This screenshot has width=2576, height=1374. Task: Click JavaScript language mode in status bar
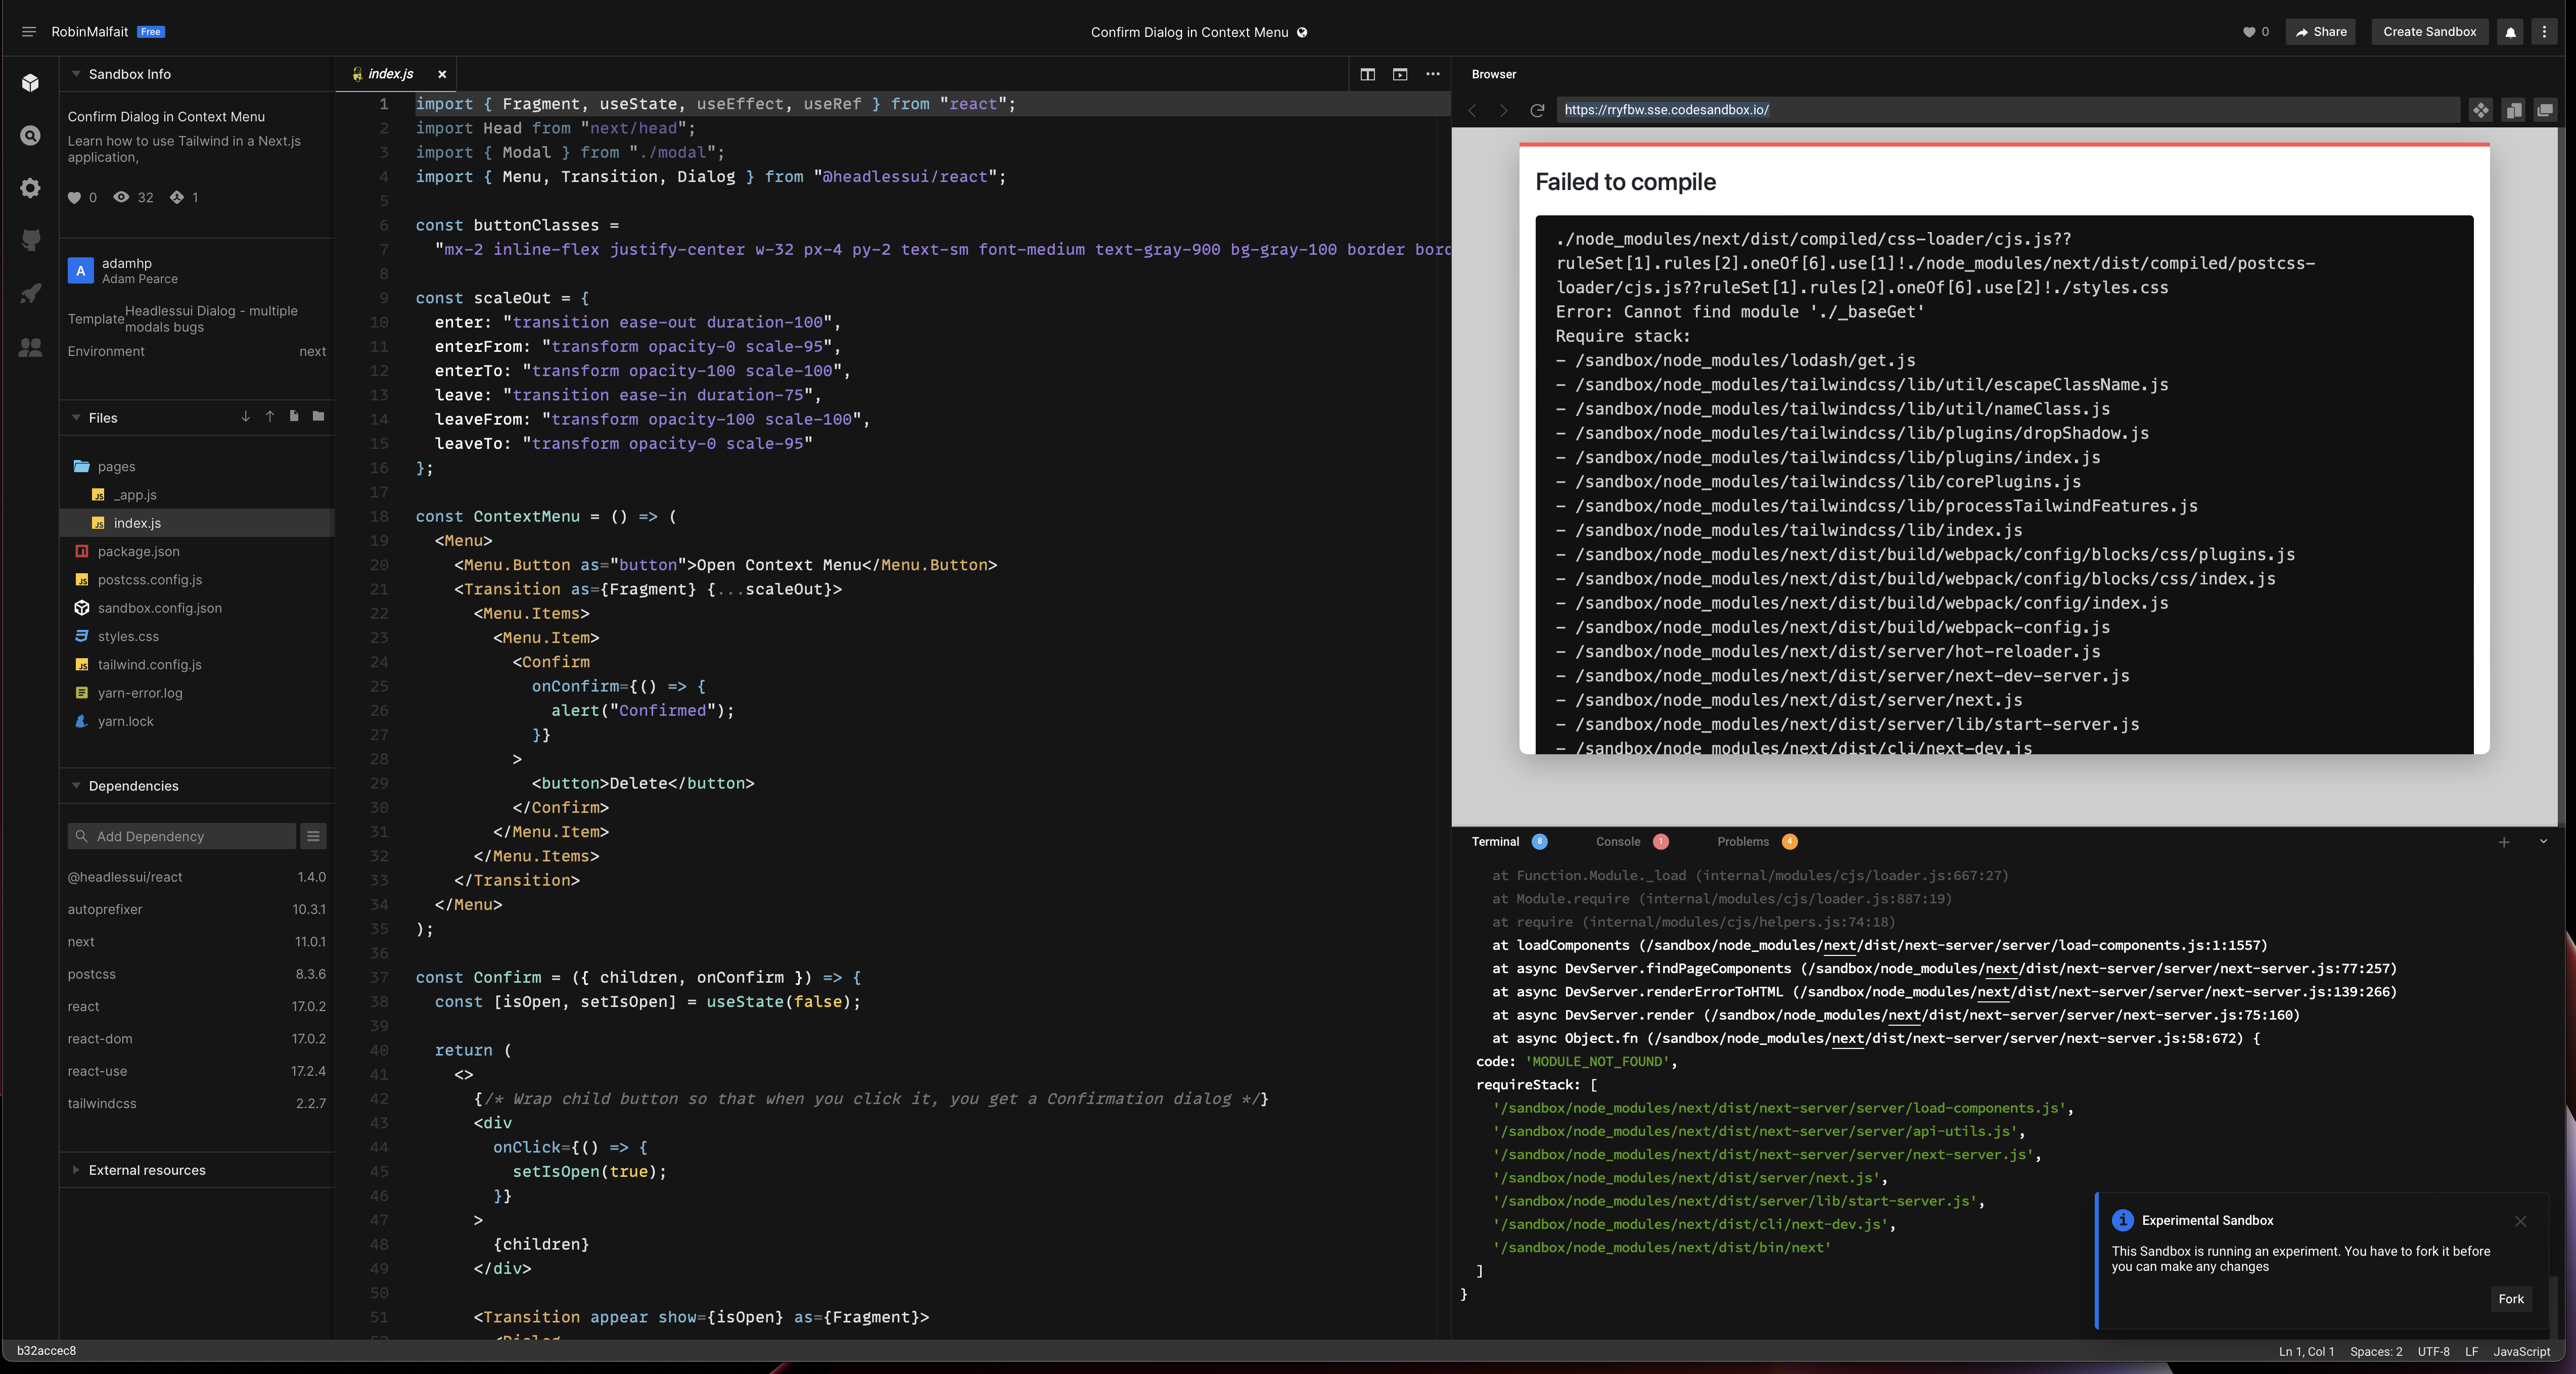click(2521, 1352)
